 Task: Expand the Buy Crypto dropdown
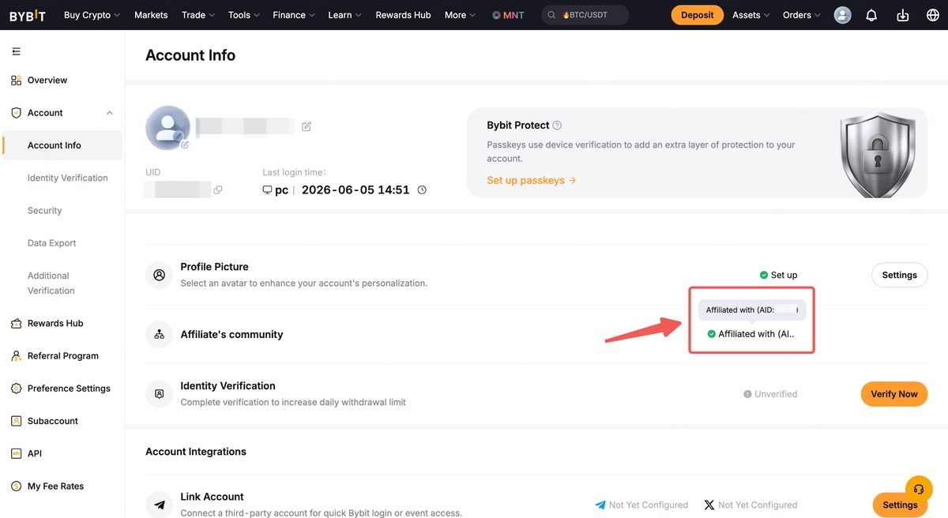[x=92, y=15]
